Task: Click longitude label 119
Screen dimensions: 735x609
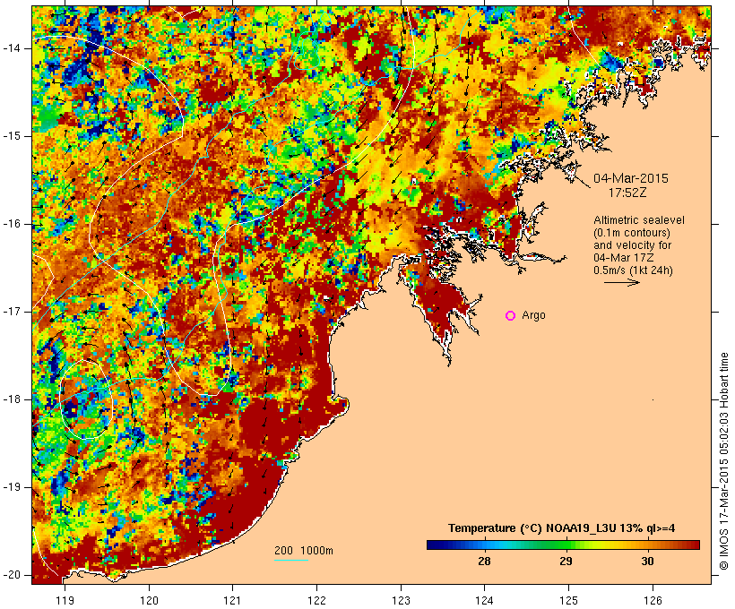Action: click(x=65, y=600)
